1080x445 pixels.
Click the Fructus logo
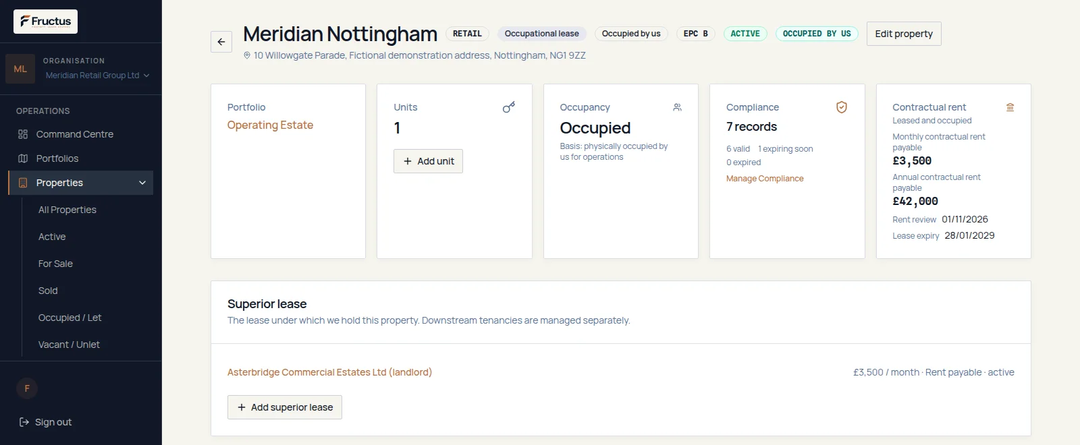pos(45,22)
